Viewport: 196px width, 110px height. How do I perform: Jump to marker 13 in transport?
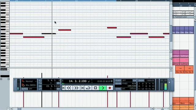(x=146, y=89)
